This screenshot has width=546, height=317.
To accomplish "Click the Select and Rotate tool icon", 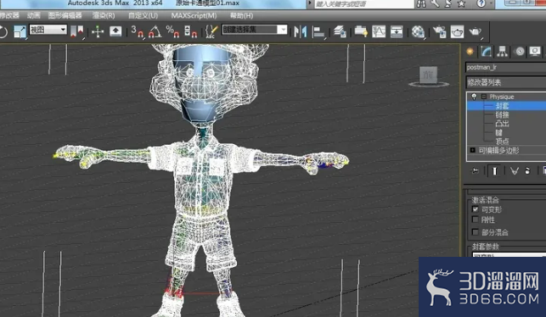I will coord(3,31).
